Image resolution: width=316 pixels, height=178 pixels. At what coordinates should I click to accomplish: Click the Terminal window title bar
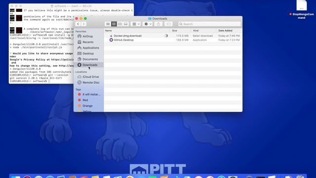coord(71,6)
